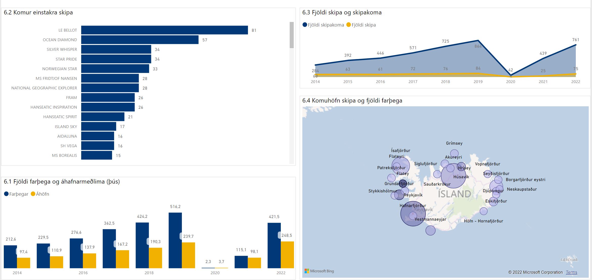Click the ISLAND SKY bar
Image resolution: width=592 pixels, height=280 pixels.
[99, 126]
